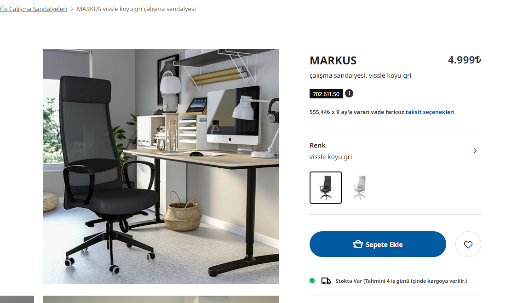Expand the Renk color options chevron

coord(475,151)
